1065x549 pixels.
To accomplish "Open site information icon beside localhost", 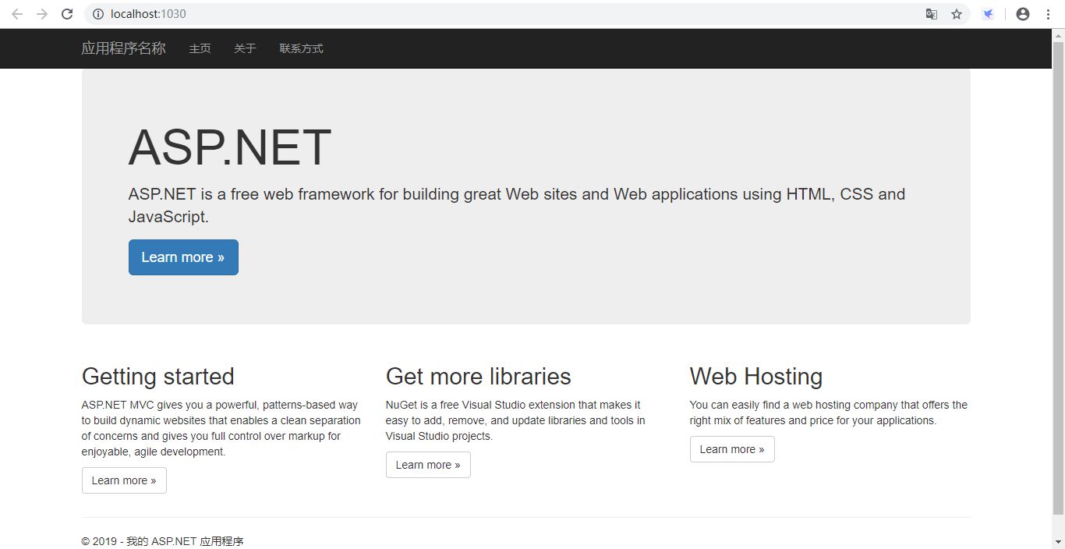I will click(98, 14).
